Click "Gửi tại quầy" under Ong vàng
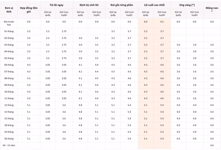Screen dimensions: 221x150 click(178, 14)
